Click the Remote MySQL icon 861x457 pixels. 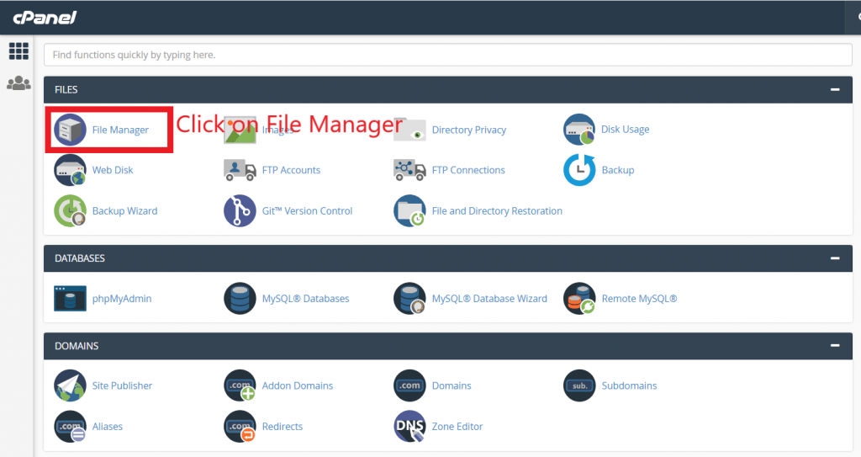click(x=579, y=299)
